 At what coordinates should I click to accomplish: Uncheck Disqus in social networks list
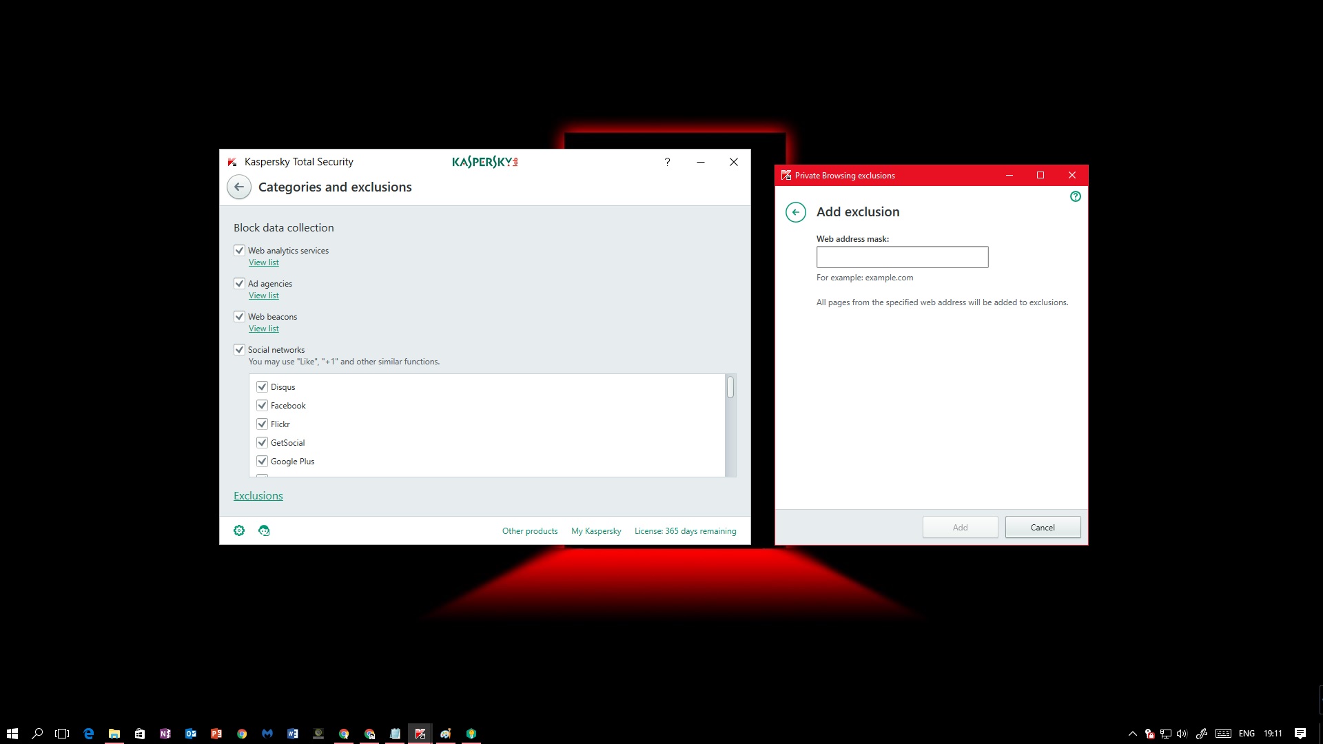[262, 386]
